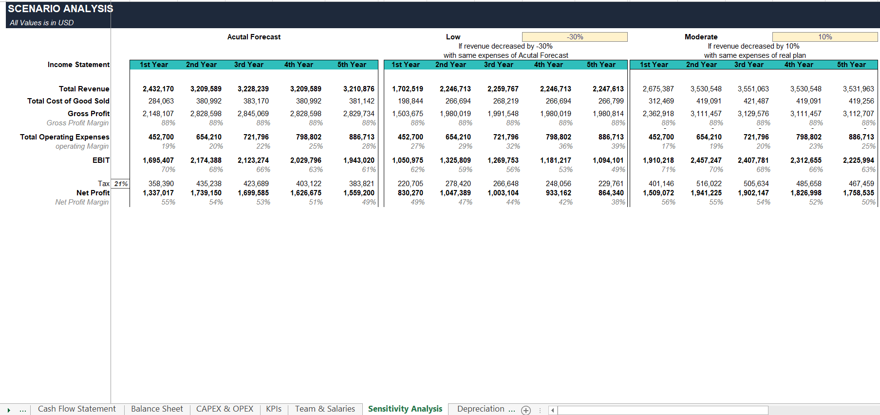Image resolution: width=880 pixels, height=415 pixels.
Task: Click tax value 358,390
Action: (x=161, y=184)
